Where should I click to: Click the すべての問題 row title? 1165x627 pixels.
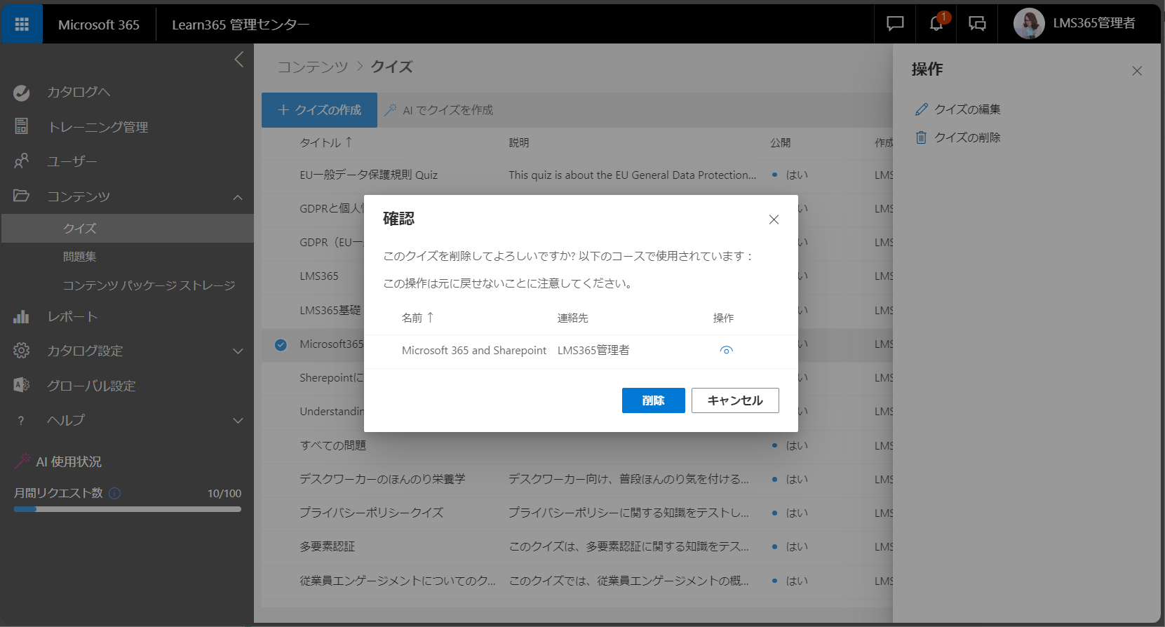coord(333,445)
